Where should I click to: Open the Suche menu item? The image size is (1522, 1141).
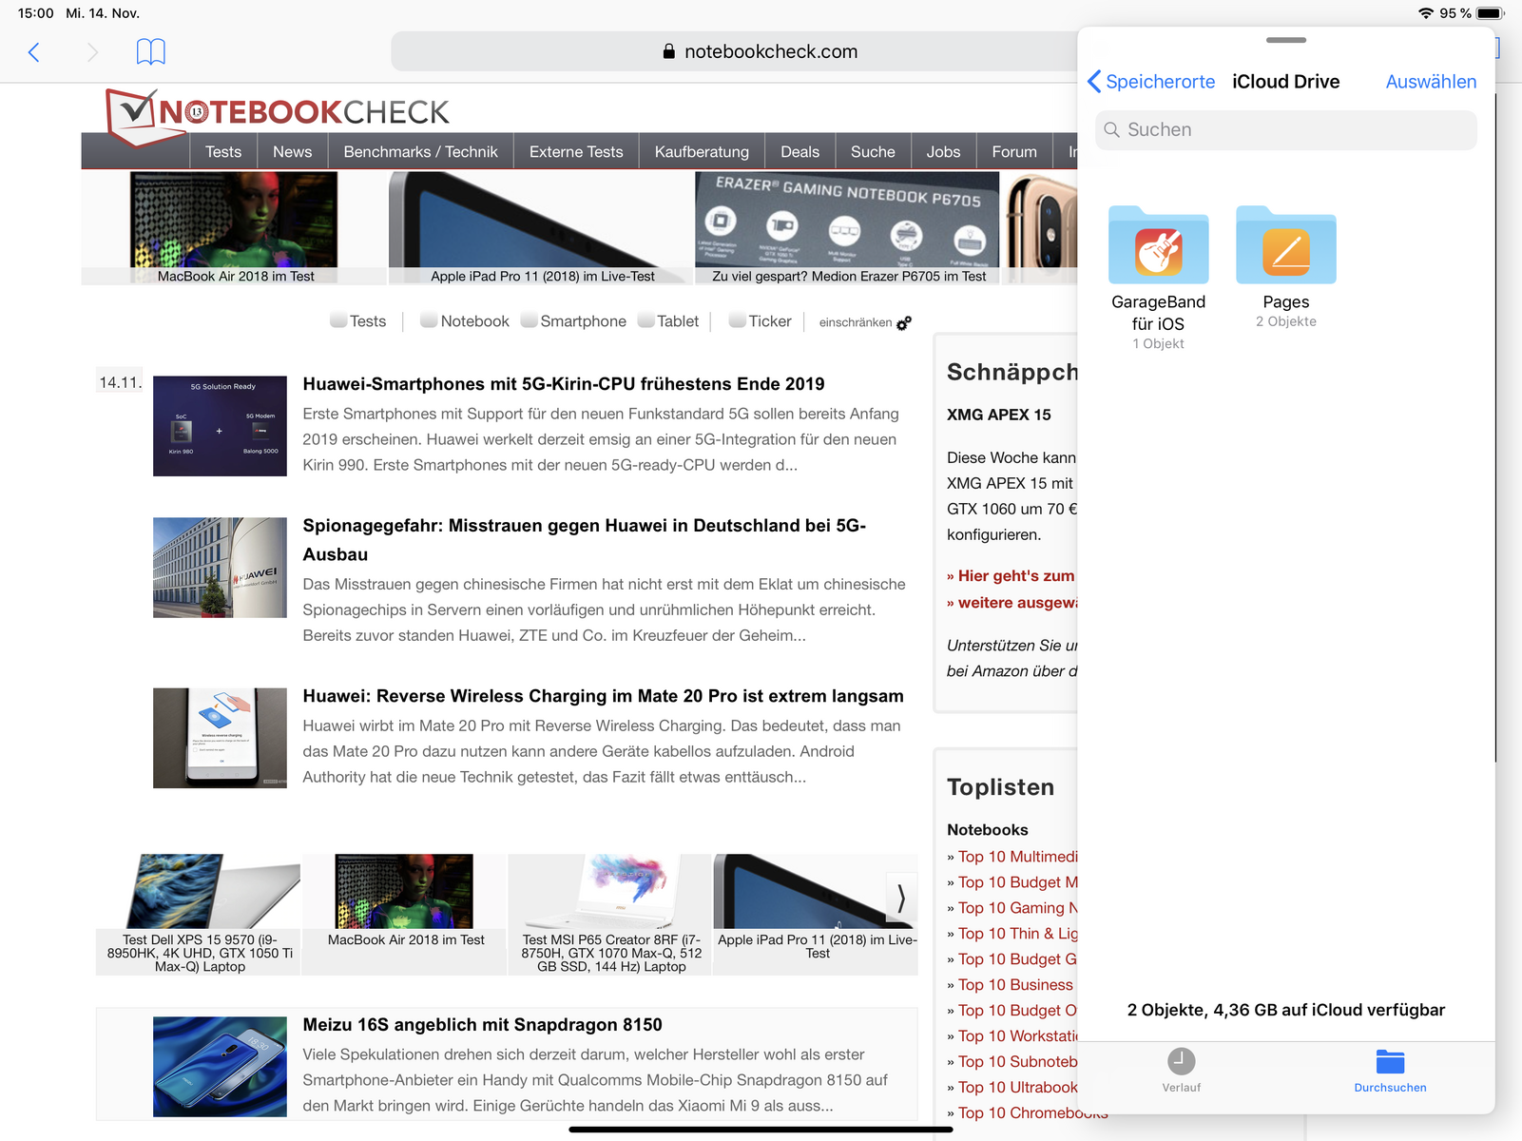click(873, 152)
